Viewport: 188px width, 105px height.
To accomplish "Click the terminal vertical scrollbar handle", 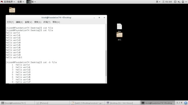I will (106, 63).
